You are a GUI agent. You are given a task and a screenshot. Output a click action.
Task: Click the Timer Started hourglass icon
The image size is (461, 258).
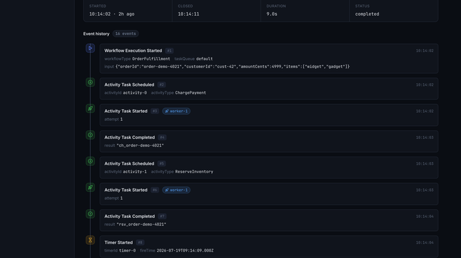pyautogui.click(x=90, y=240)
